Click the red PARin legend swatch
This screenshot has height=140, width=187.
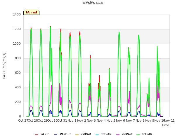pyautogui.click(x=36, y=135)
